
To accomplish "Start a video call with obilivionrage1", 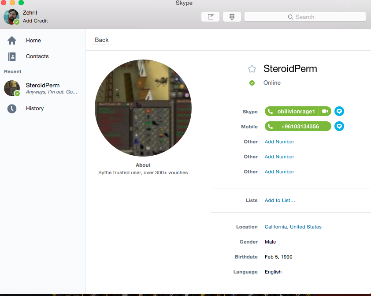I will [x=325, y=111].
